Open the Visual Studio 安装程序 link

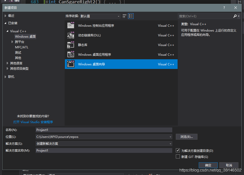(x=33, y=122)
